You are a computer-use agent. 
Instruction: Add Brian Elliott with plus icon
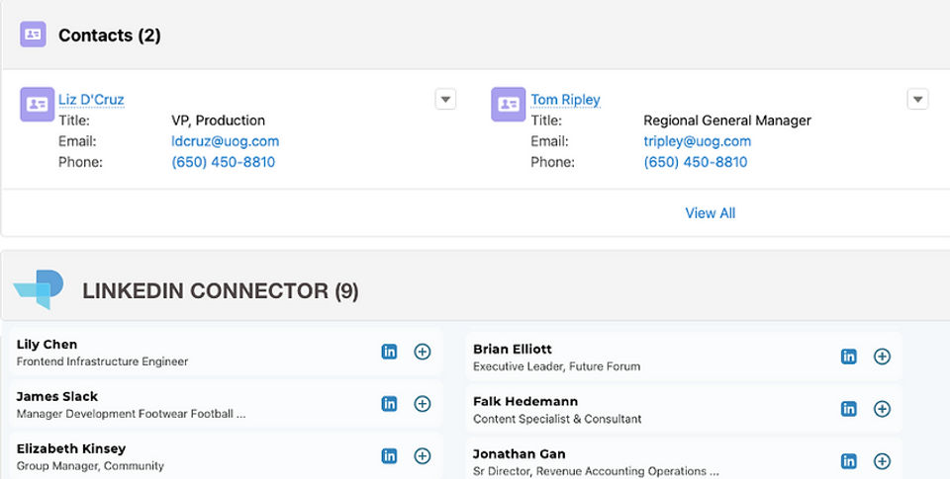(882, 357)
